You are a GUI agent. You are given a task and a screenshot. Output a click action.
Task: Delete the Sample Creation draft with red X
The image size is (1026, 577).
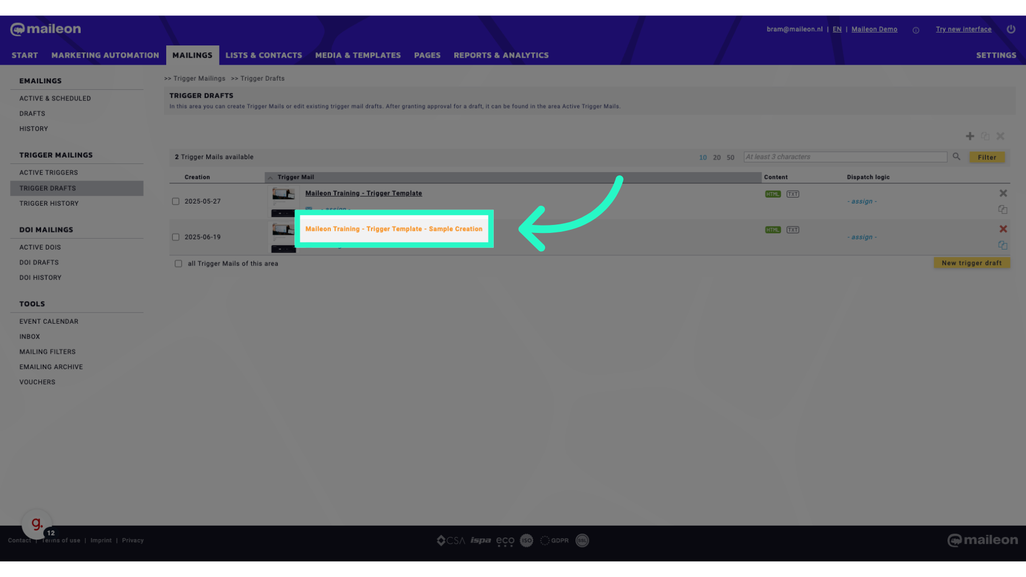(1003, 229)
